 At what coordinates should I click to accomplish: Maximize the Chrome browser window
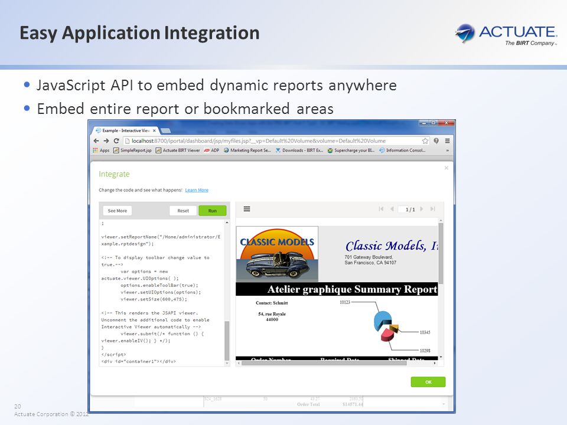pos(433,123)
